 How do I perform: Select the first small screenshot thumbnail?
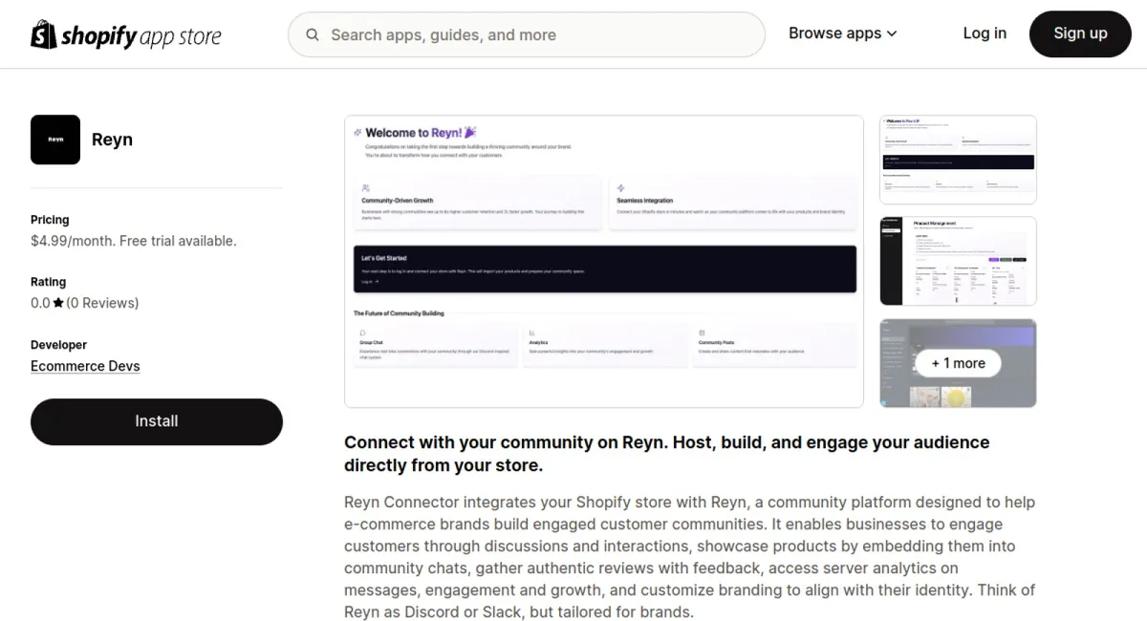(957, 160)
